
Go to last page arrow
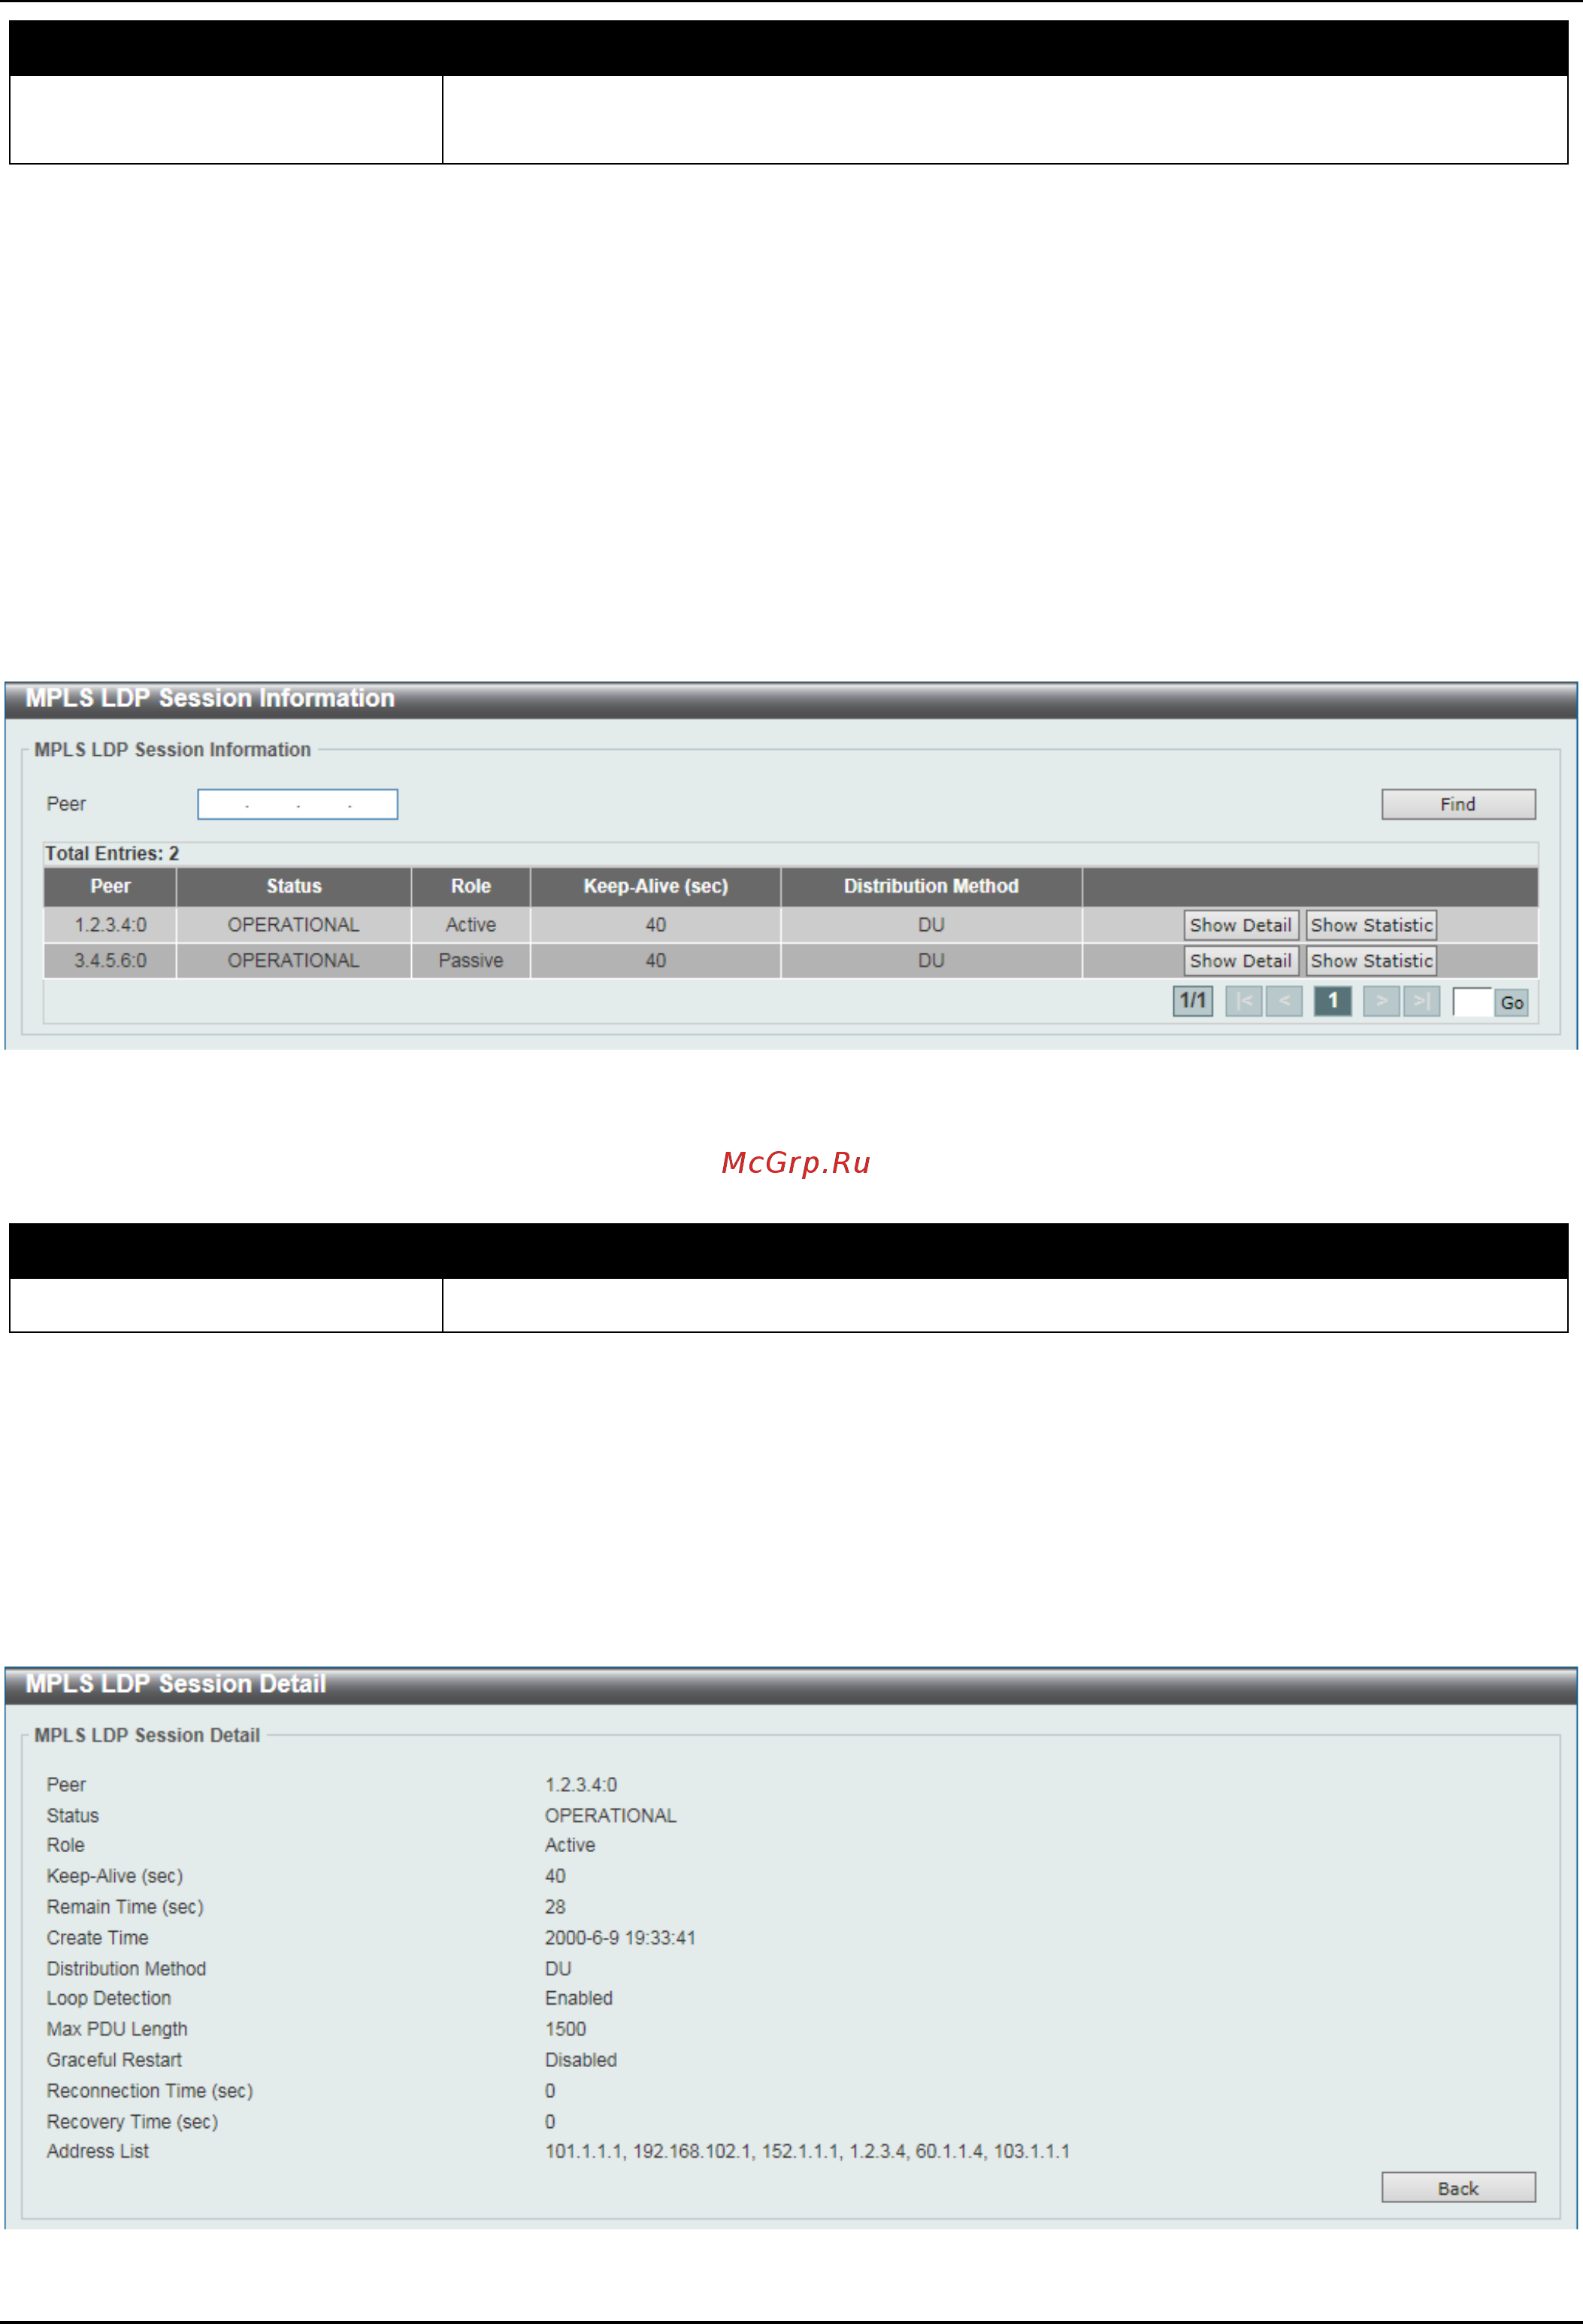tap(1421, 1001)
